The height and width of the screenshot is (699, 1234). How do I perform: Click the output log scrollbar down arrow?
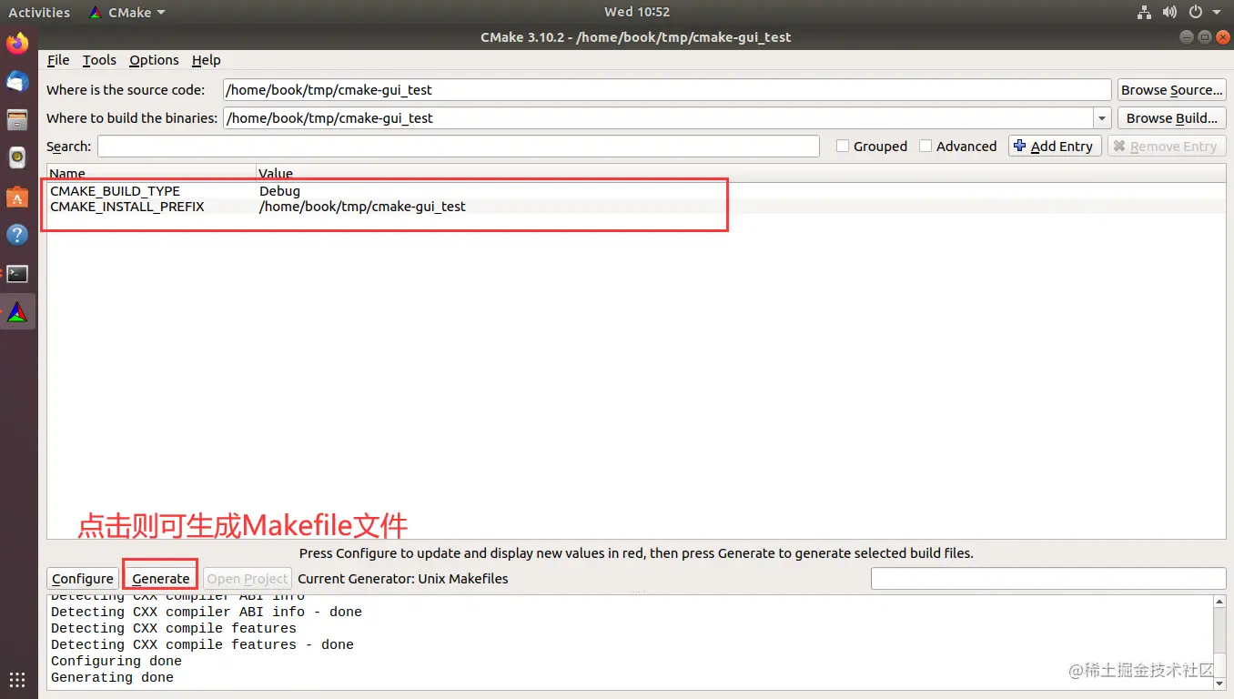(x=1219, y=682)
